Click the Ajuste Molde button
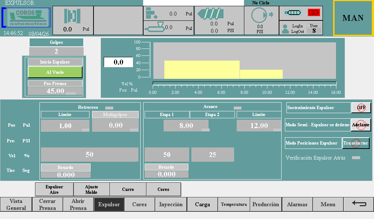 point(91,189)
